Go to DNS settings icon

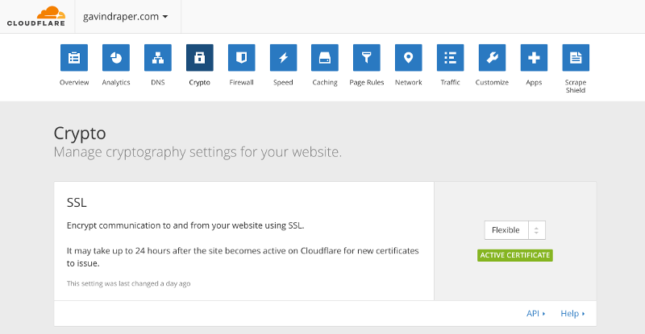[158, 58]
